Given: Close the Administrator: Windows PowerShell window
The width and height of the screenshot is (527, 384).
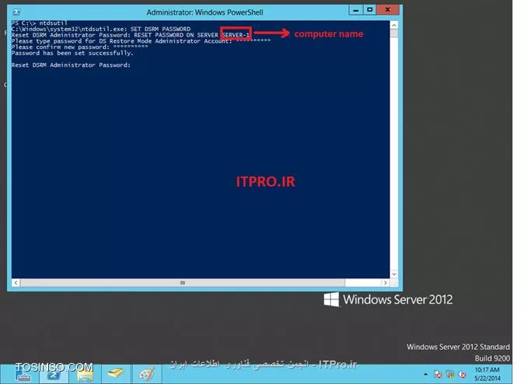Looking at the screenshot, I should click(388, 10).
